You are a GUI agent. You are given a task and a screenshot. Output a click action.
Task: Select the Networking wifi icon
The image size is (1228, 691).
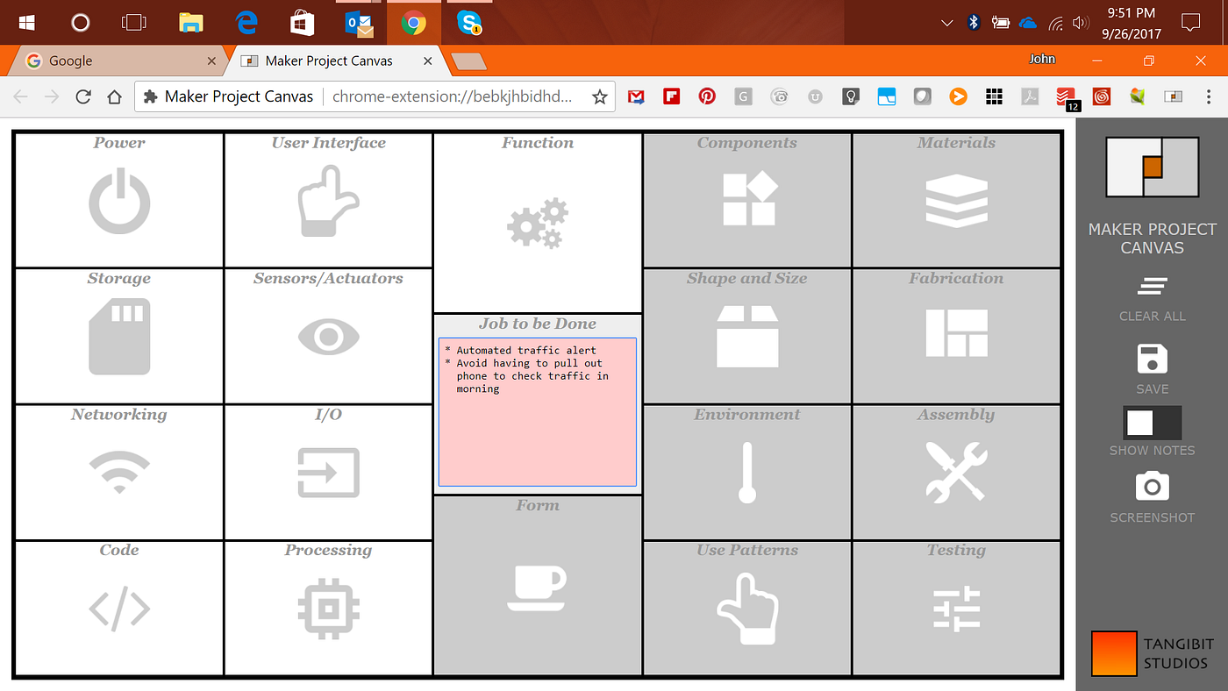tap(118, 473)
